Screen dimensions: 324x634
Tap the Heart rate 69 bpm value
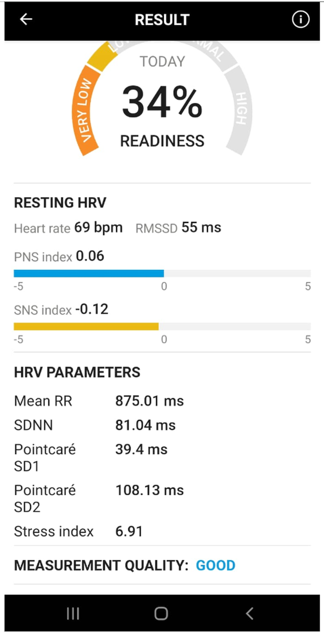[98, 228]
